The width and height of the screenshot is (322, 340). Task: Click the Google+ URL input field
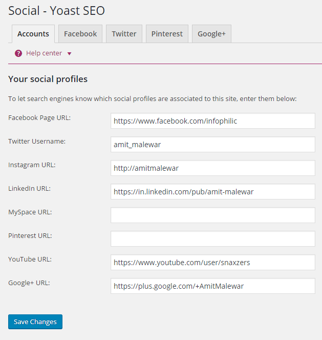(x=213, y=286)
